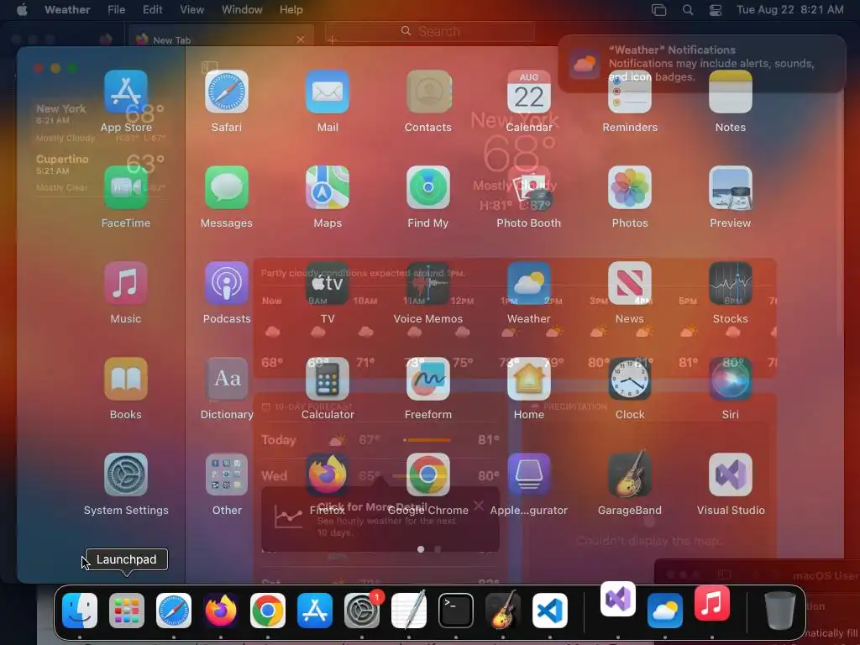Image resolution: width=860 pixels, height=645 pixels.
Task: Open the Freeform app icon
Action: point(428,379)
